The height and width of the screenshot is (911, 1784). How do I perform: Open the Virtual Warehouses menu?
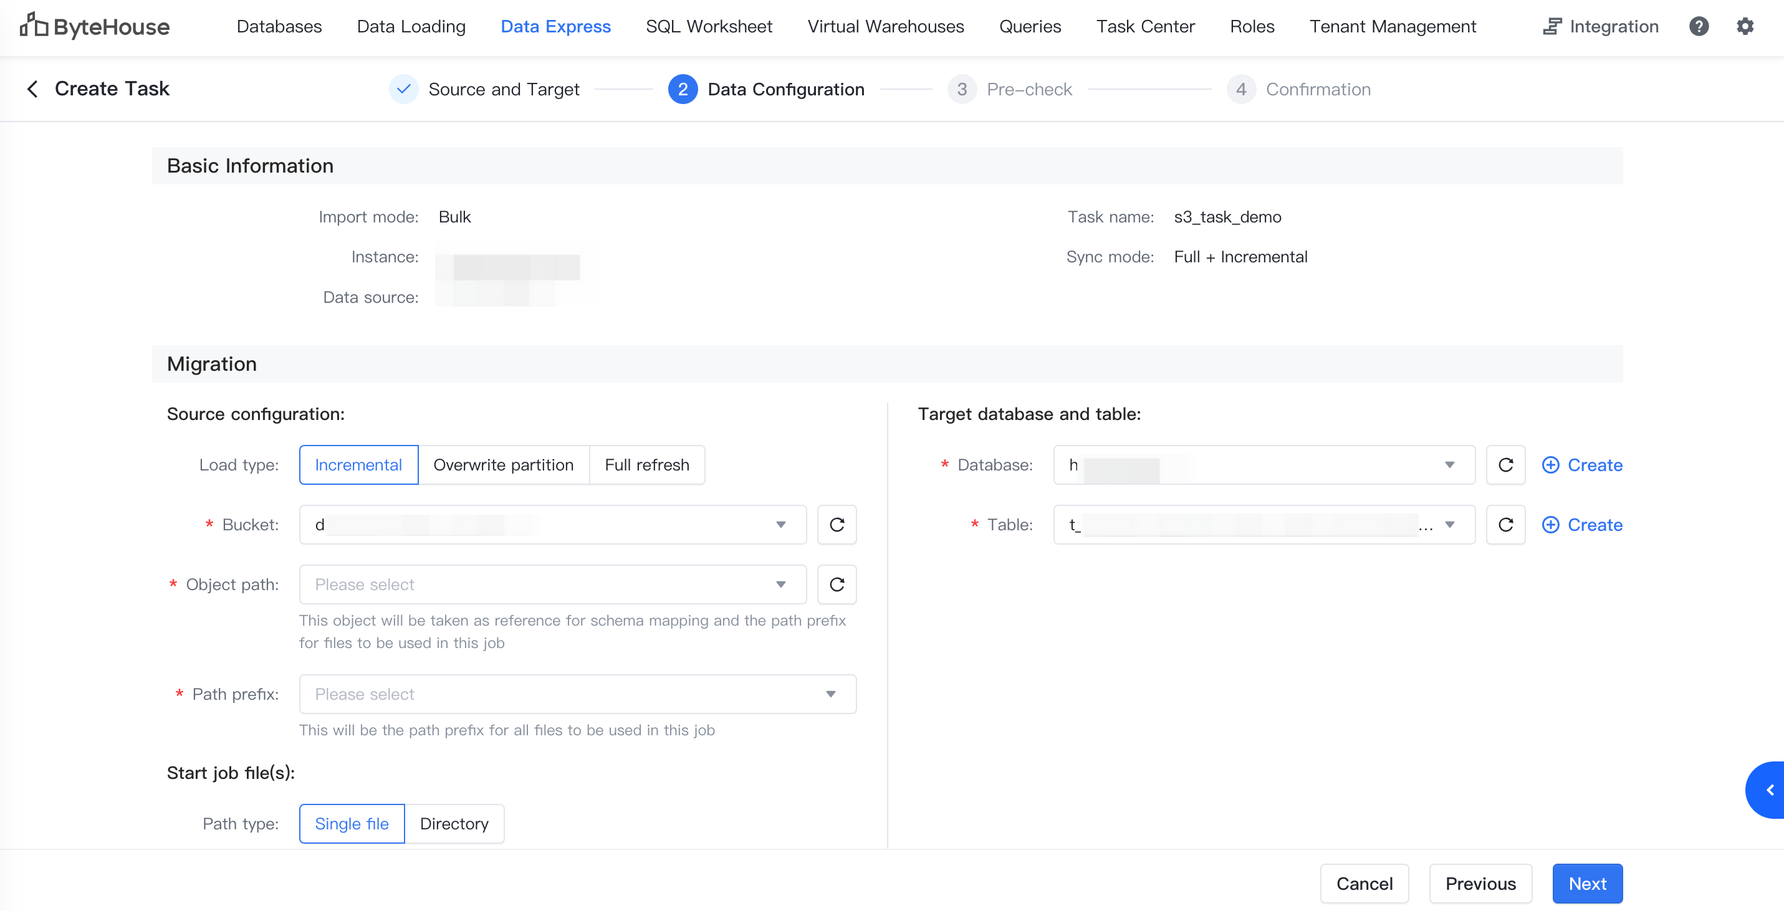885,26
